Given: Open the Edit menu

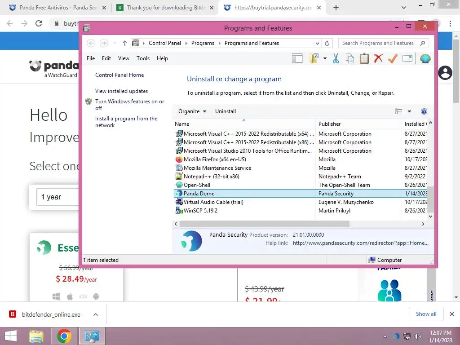Looking at the screenshot, I should pos(106,58).
